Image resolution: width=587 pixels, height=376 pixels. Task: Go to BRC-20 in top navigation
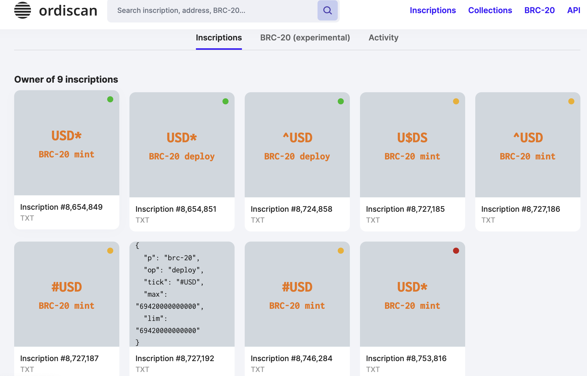point(539,10)
